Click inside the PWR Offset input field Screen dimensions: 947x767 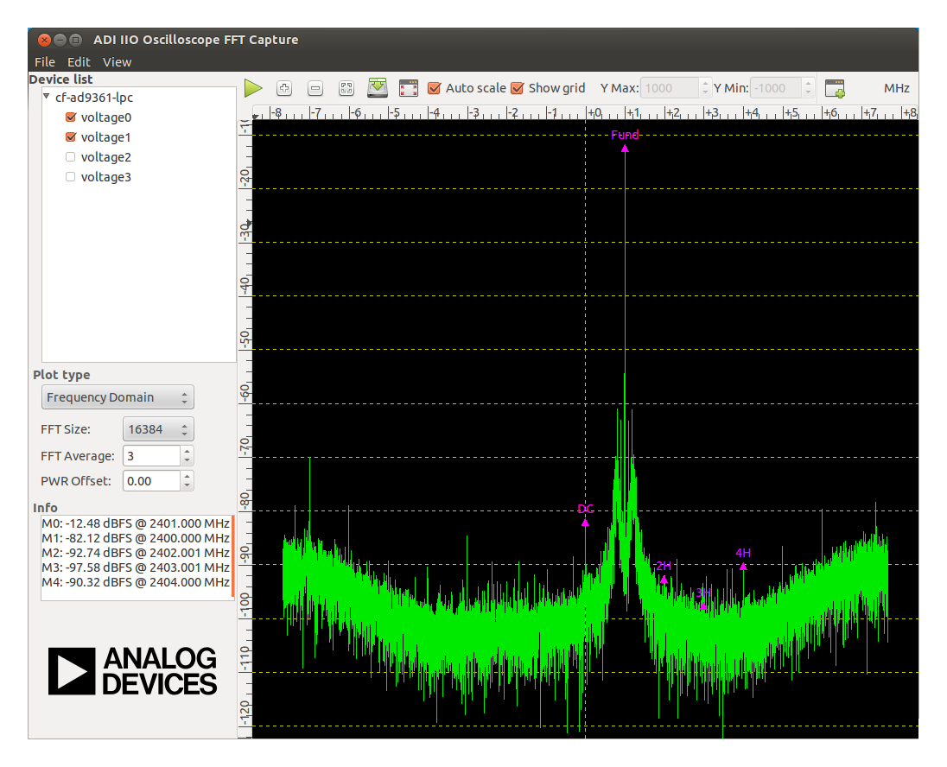151,481
